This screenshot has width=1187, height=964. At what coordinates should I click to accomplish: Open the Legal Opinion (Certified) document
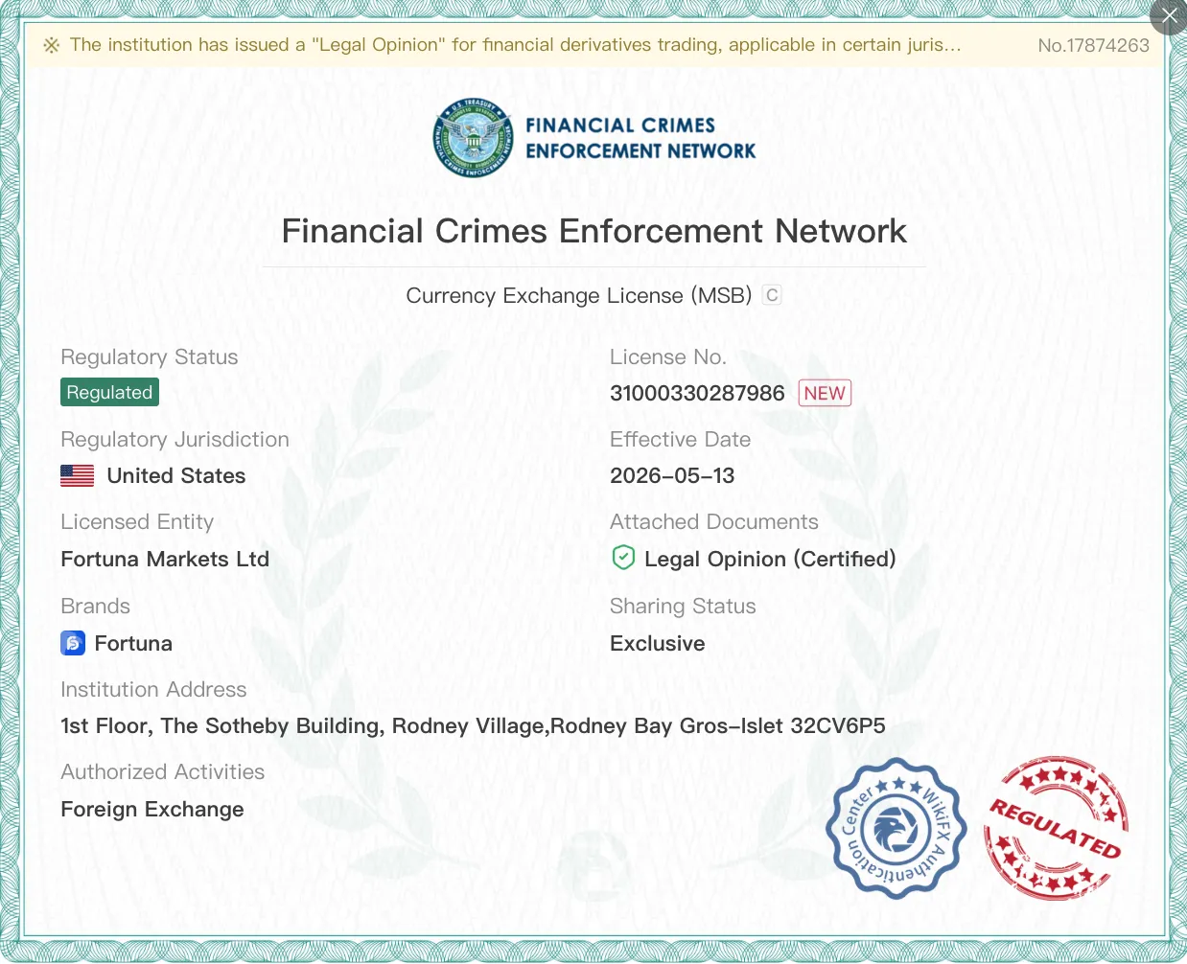click(x=770, y=559)
